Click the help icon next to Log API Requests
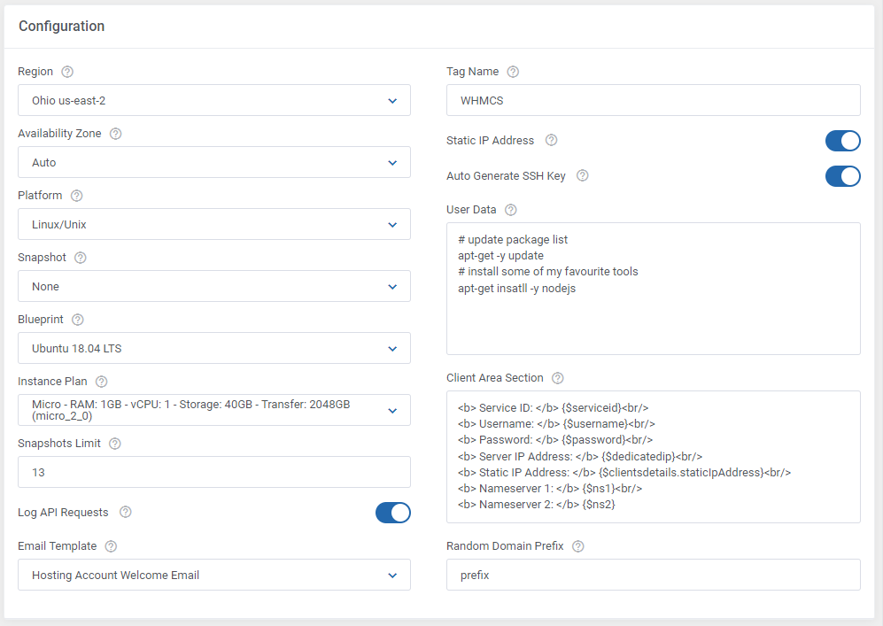Viewport: 883px width, 626px height. tap(126, 512)
